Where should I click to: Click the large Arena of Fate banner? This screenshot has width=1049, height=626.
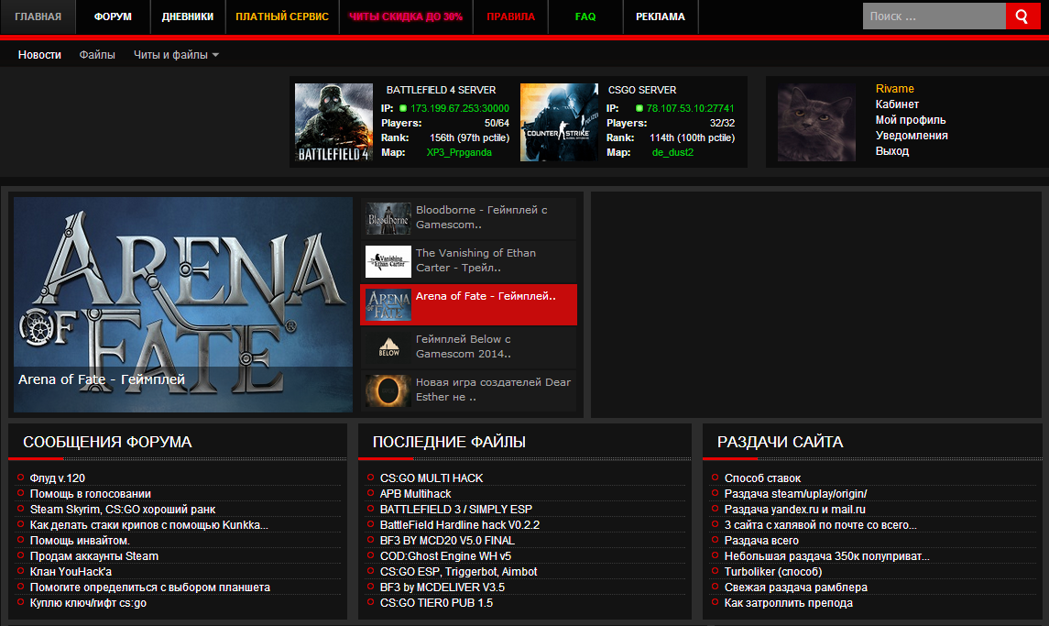point(182,304)
